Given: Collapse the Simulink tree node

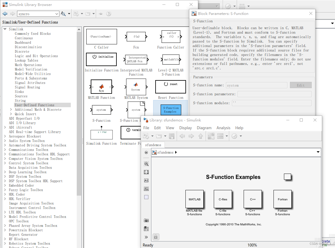Looking at the screenshot, I should pyautogui.click(x=5, y=29).
